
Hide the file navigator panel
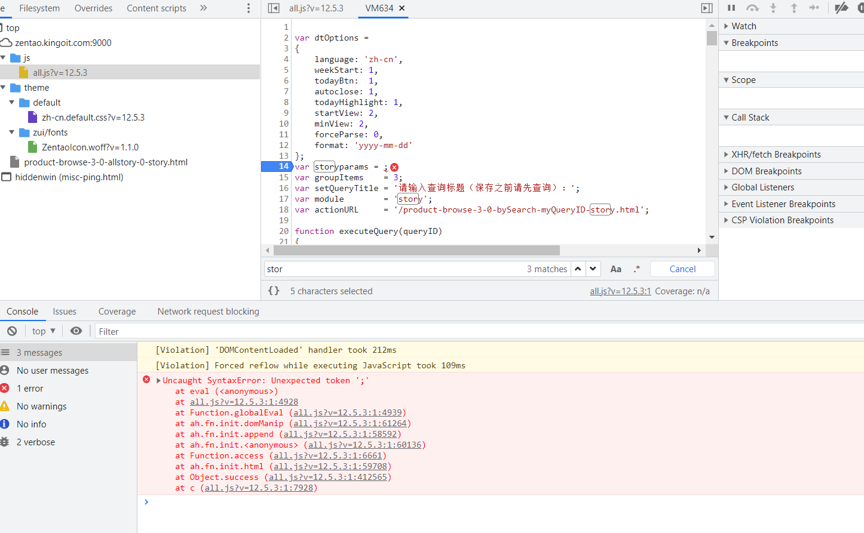tap(274, 8)
